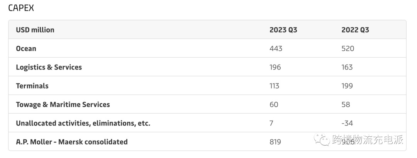Screen dimensions: 417x158
Task: Click the Unallocated 2022 Q3 value -34
Action: point(347,123)
